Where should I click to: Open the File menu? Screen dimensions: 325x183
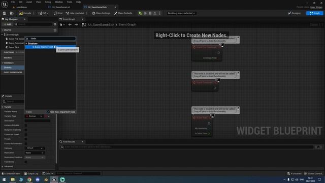tap(13, 2)
